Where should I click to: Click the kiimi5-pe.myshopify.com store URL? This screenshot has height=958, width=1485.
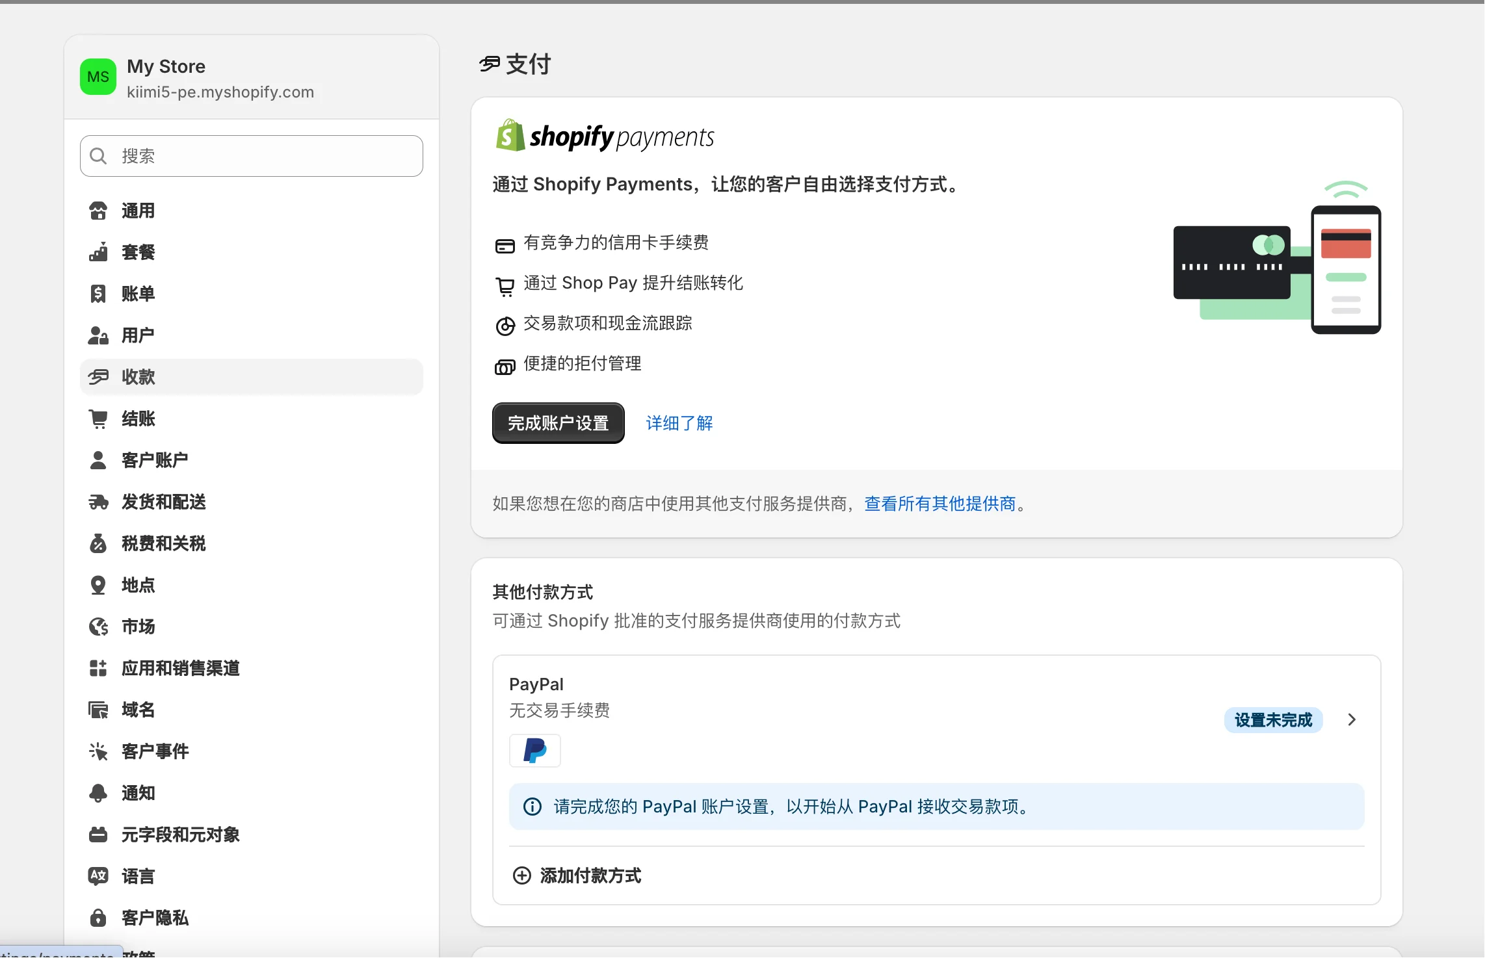tap(220, 92)
